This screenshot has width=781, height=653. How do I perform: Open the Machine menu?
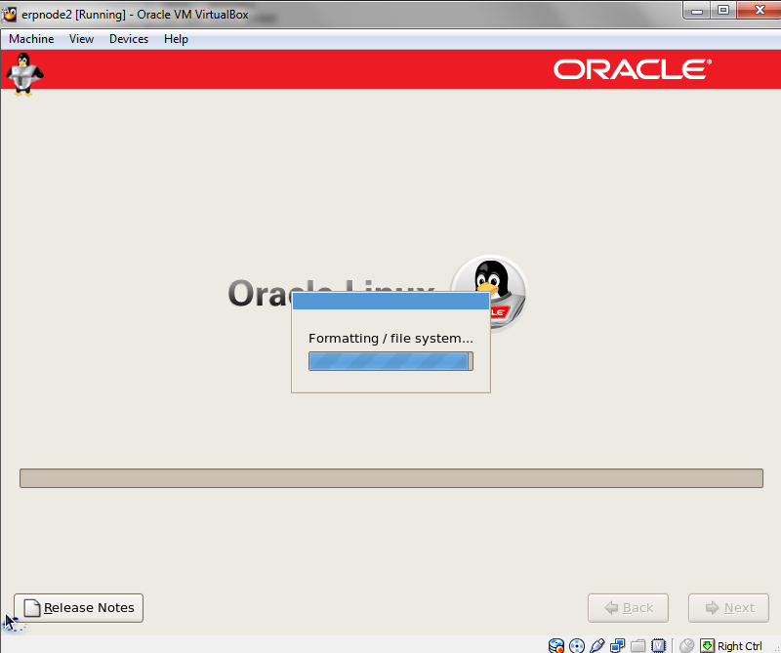click(x=31, y=39)
